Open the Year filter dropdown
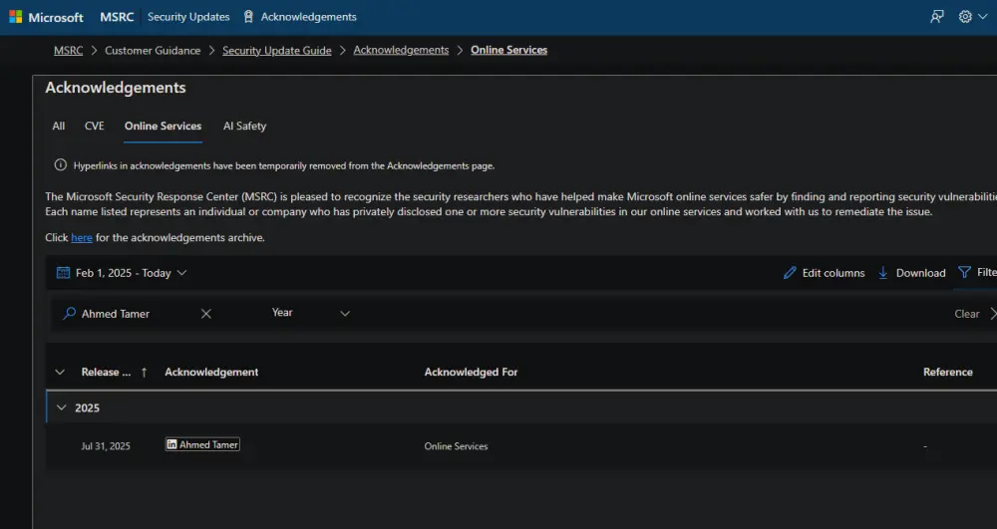The width and height of the screenshot is (997, 529). (x=311, y=313)
